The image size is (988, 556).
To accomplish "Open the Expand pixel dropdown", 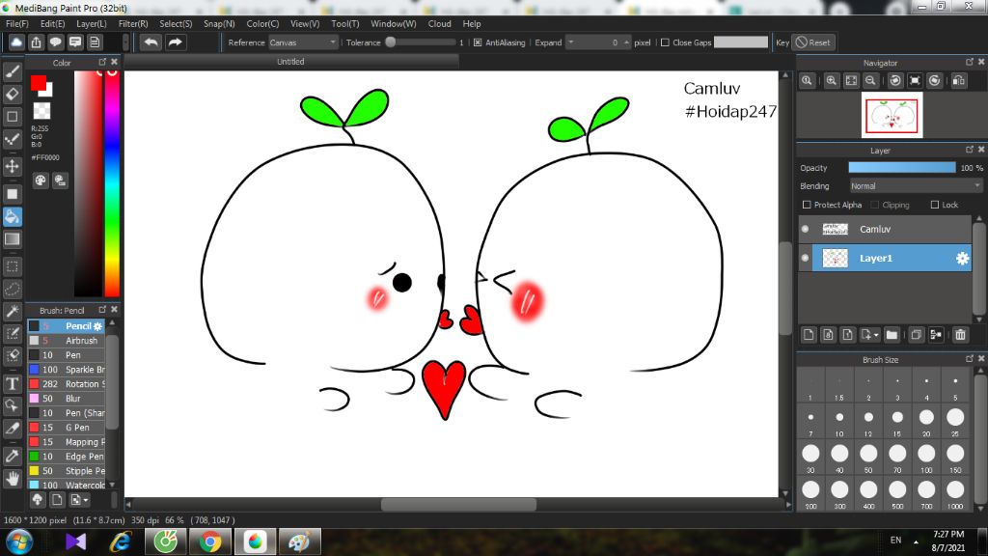I will pyautogui.click(x=571, y=42).
